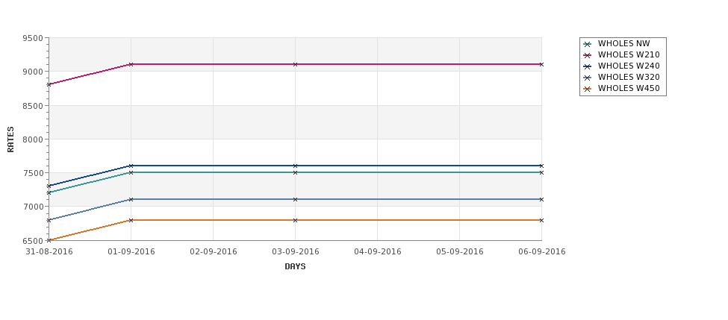The image size is (728, 320).
Task: Click the WHOLES W450 legend marker icon
Action: [588, 89]
